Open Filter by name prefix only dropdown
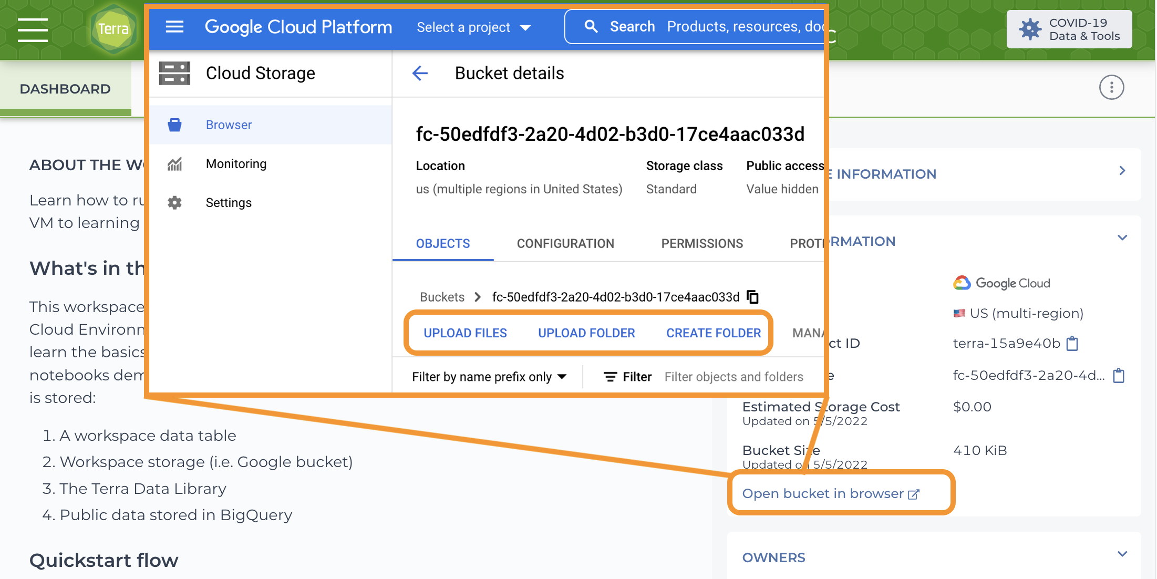This screenshot has width=1157, height=579. click(x=489, y=377)
